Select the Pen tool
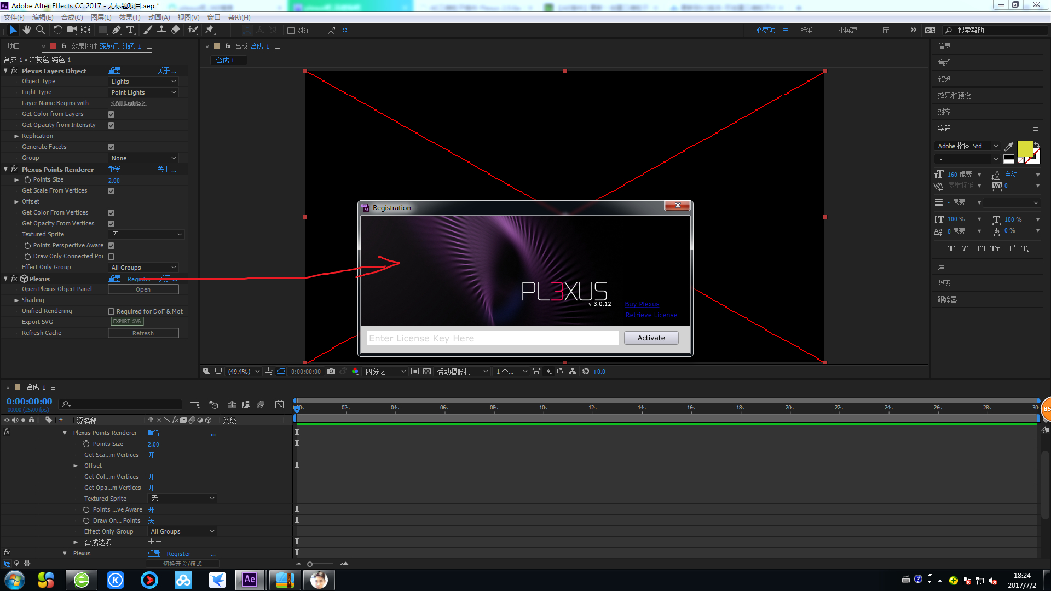The height and width of the screenshot is (591, 1051). [x=117, y=30]
